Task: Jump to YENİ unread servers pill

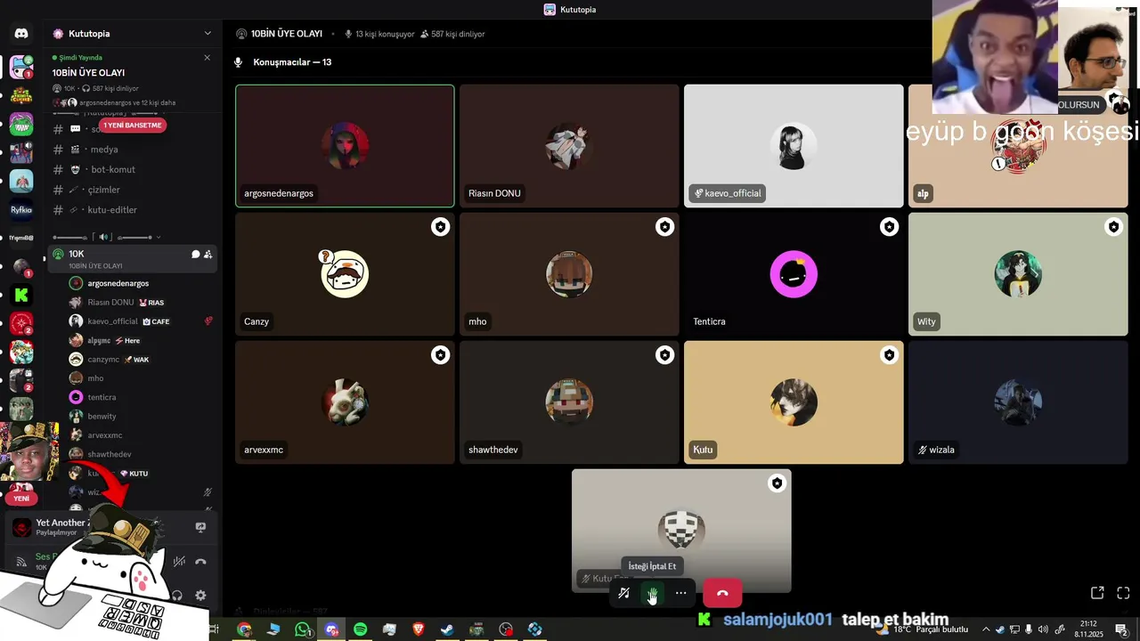Action: point(21,499)
